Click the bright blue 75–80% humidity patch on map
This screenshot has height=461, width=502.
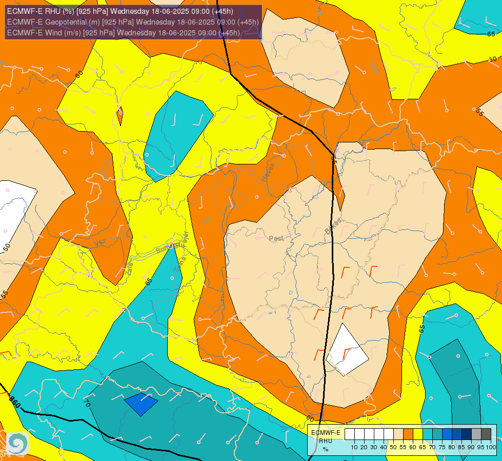click(141, 404)
